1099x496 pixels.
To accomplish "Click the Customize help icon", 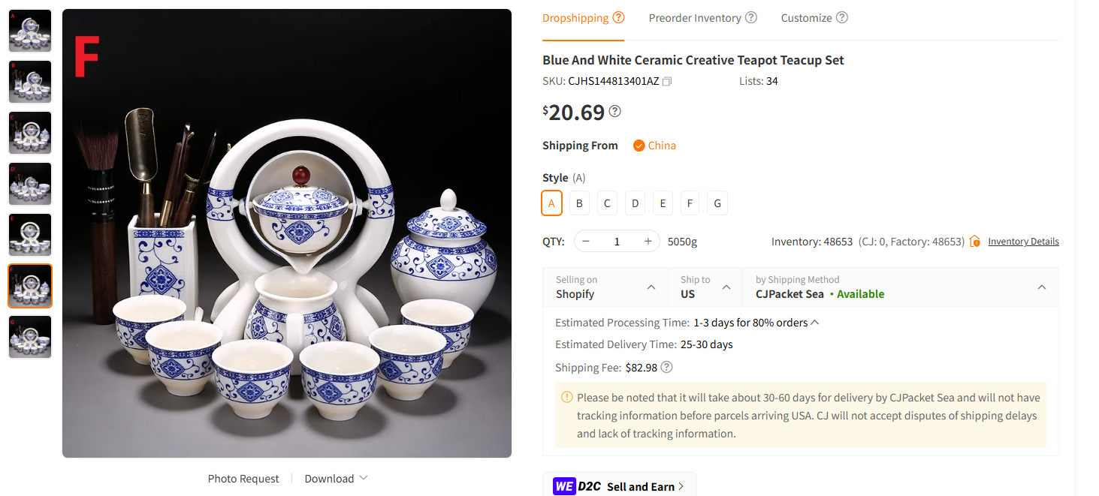I will pos(842,17).
